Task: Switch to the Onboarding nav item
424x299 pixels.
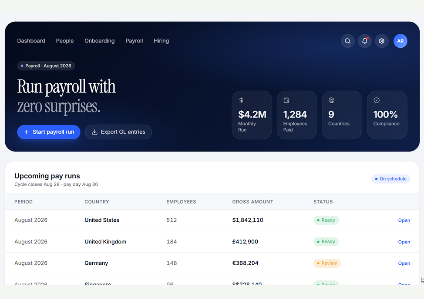Action: [x=100, y=41]
